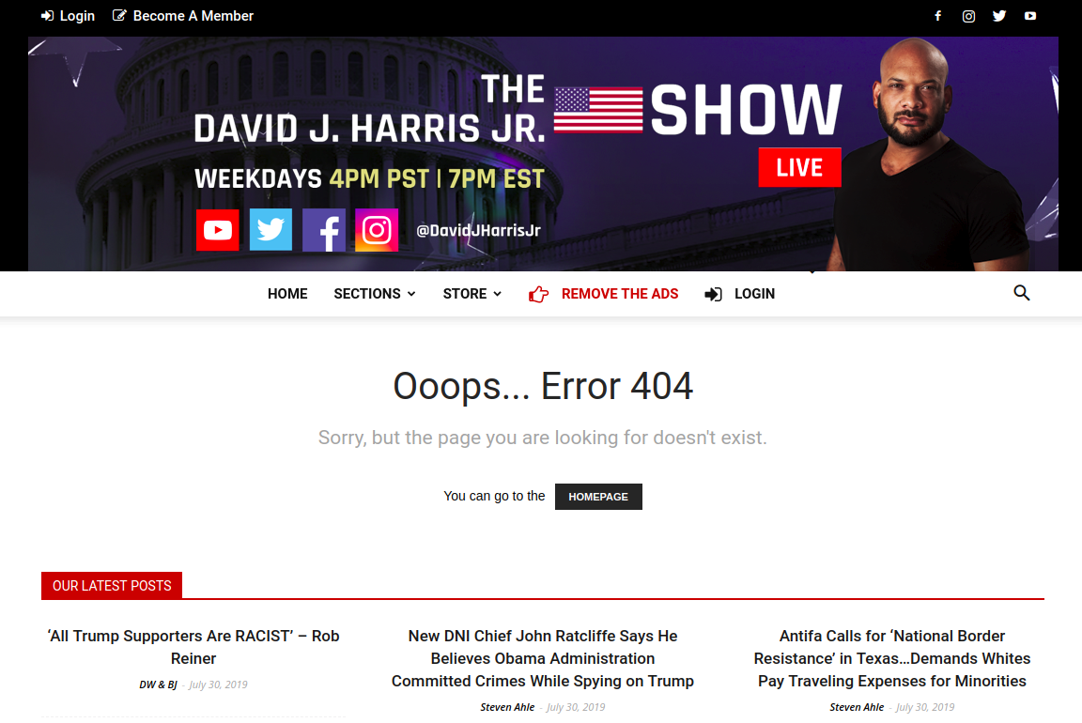Click the SECTIONS chevron arrow

(x=411, y=294)
